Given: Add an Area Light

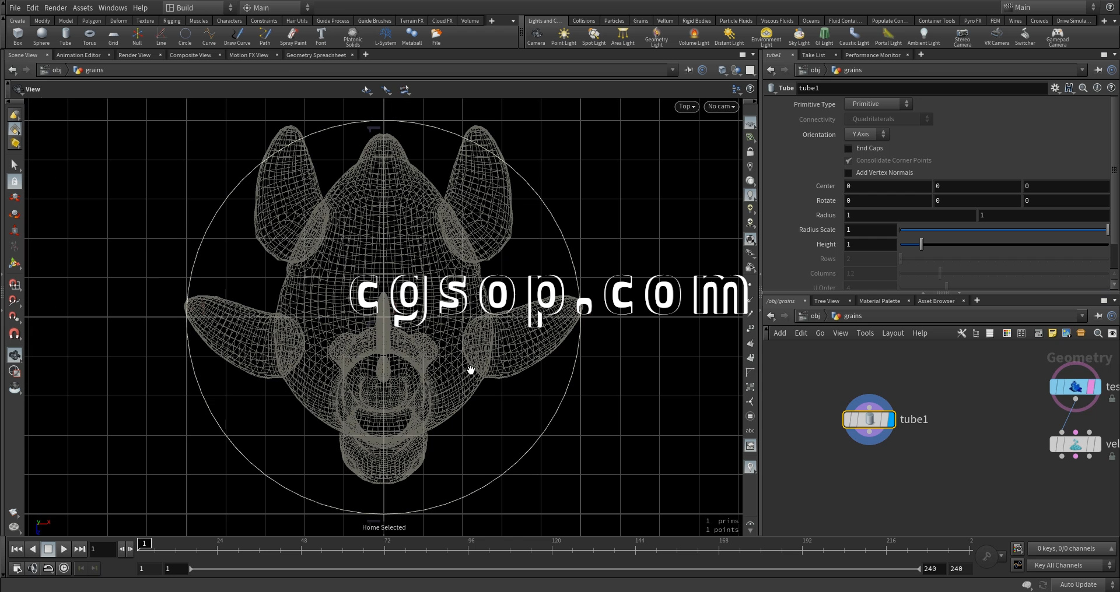Looking at the screenshot, I should click(622, 37).
